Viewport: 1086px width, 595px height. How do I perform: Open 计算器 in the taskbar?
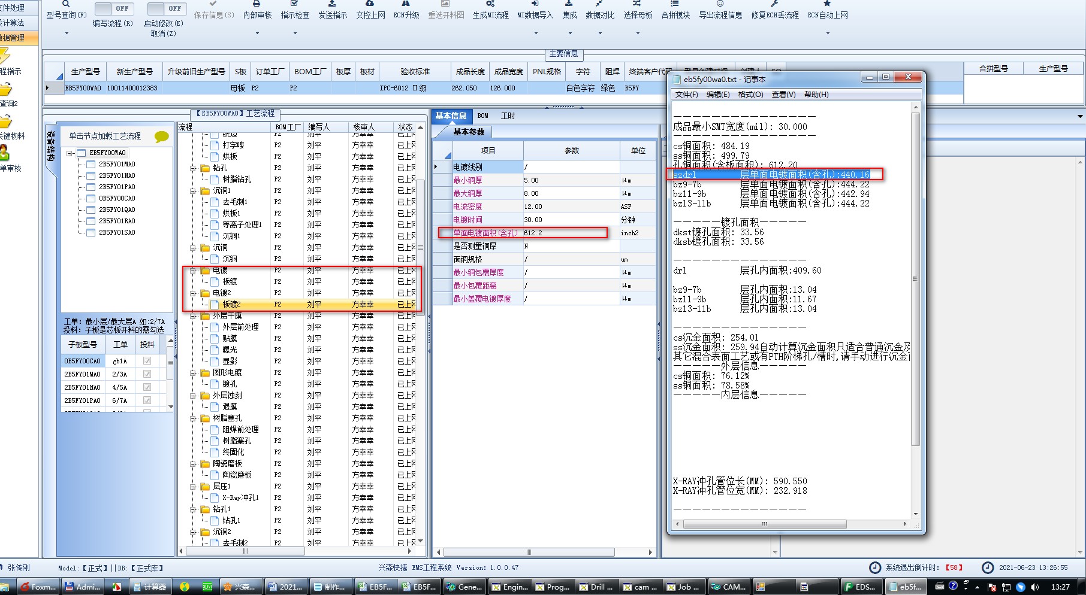click(x=149, y=587)
